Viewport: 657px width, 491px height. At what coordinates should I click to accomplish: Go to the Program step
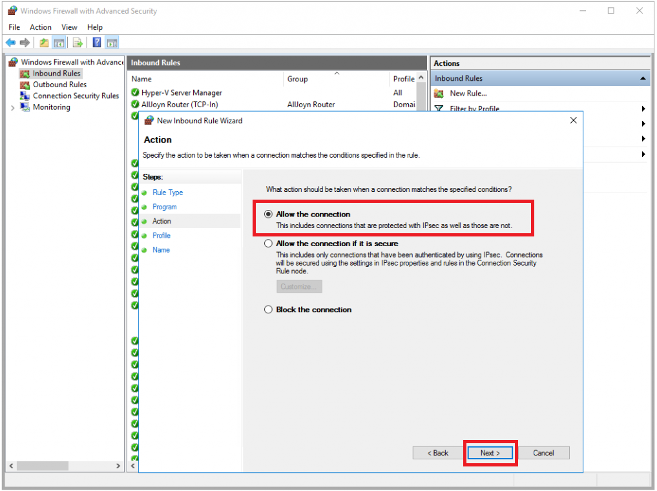pos(165,207)
